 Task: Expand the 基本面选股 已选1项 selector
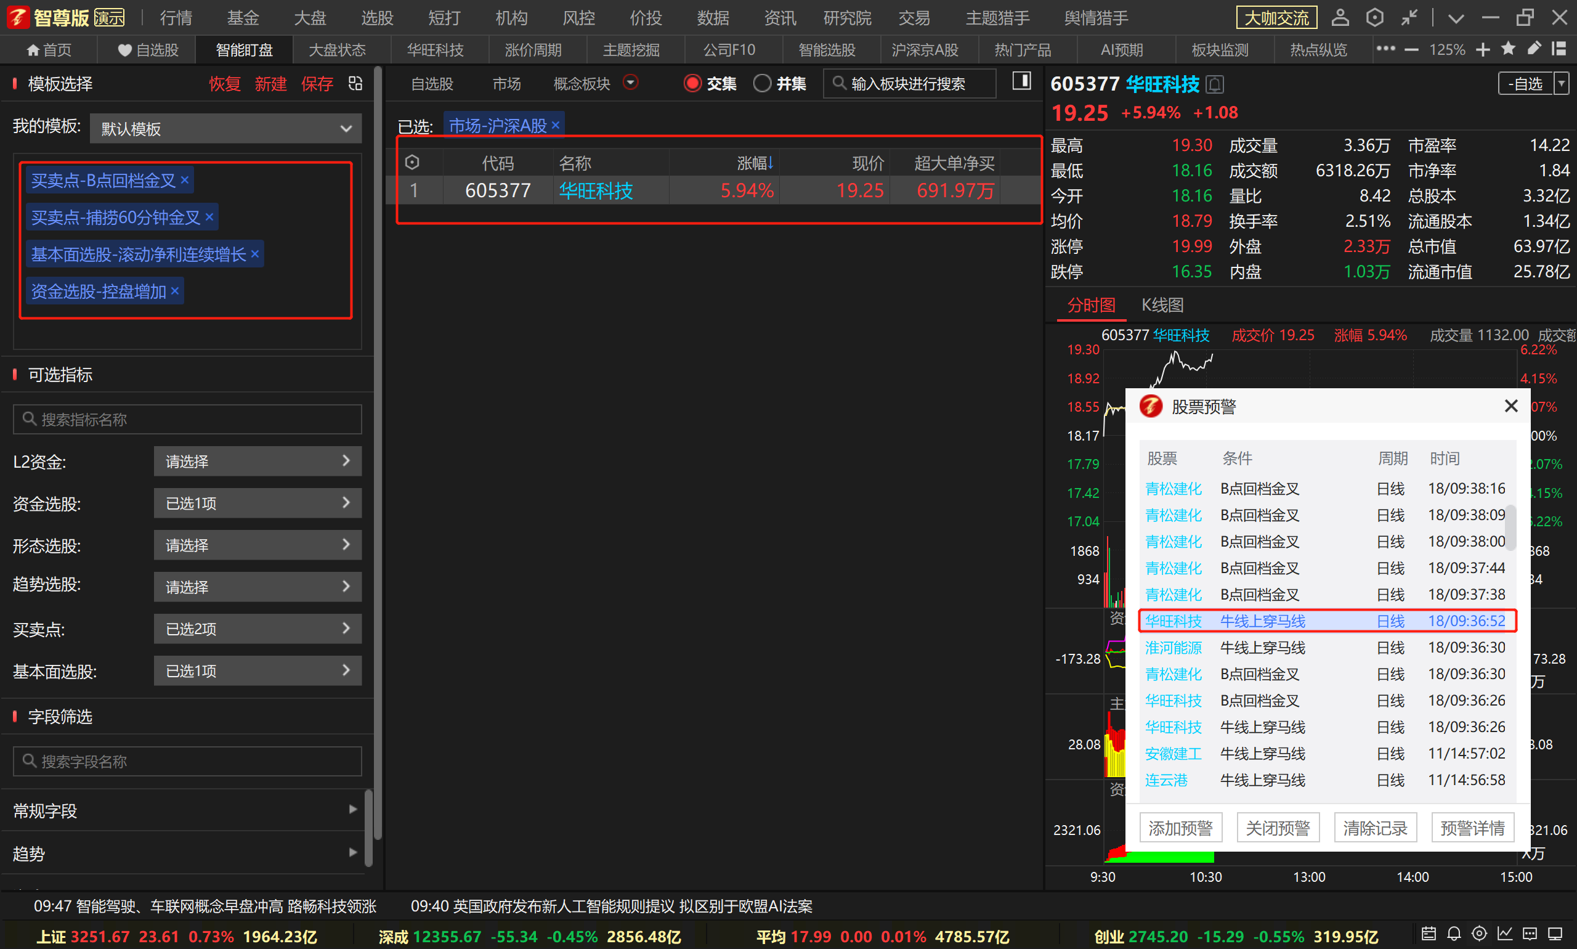(257, 671)
